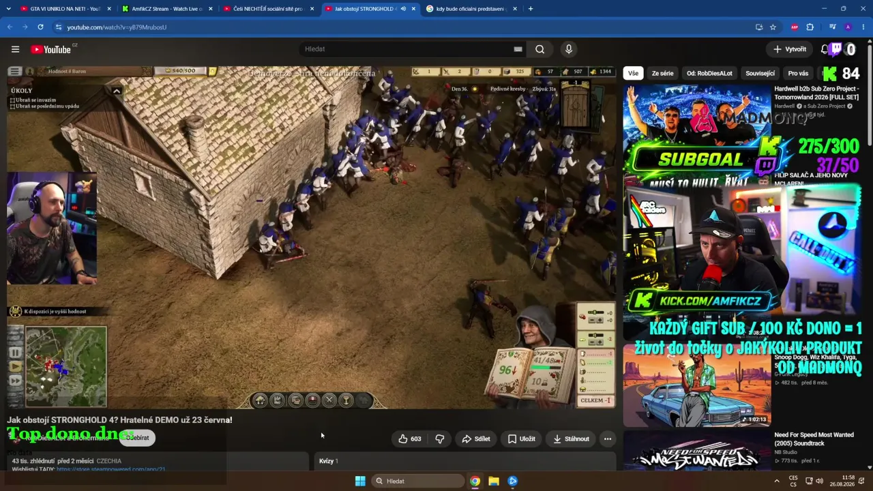The width and height of the screenshot is (873, 491).
Task: Bookmark this page with star icon
Action: tap(773, 27)
